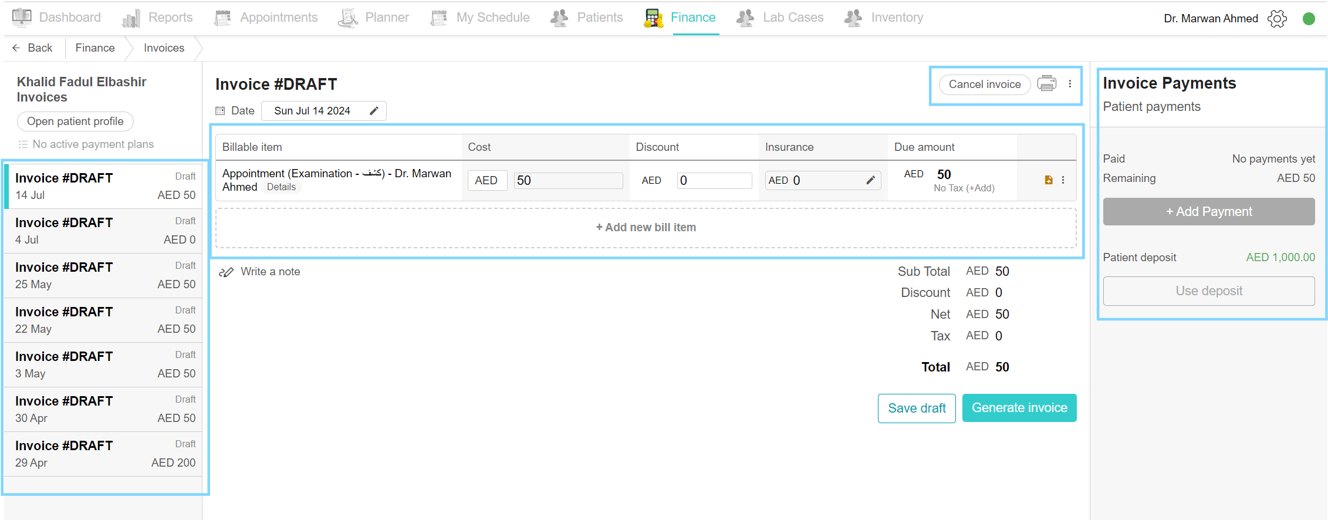This screenshot has width=1328, height=520.
Task: Edit Insurance amount pencil icon
Action: 870,180
